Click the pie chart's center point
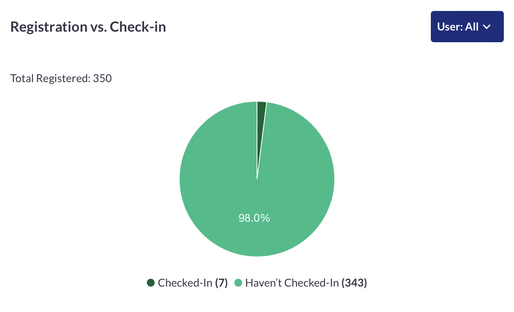Image resolution: width=514 pixels, height=312 pixels. point(257,179)
